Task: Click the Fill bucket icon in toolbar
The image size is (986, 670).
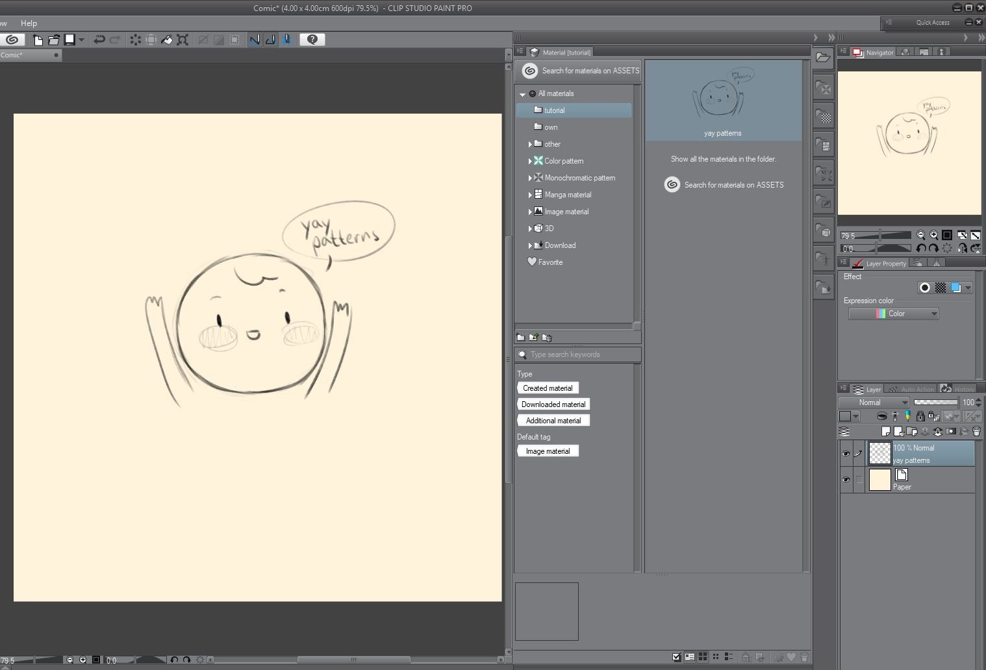Action: pyautogui.click(x=167, y=40)
